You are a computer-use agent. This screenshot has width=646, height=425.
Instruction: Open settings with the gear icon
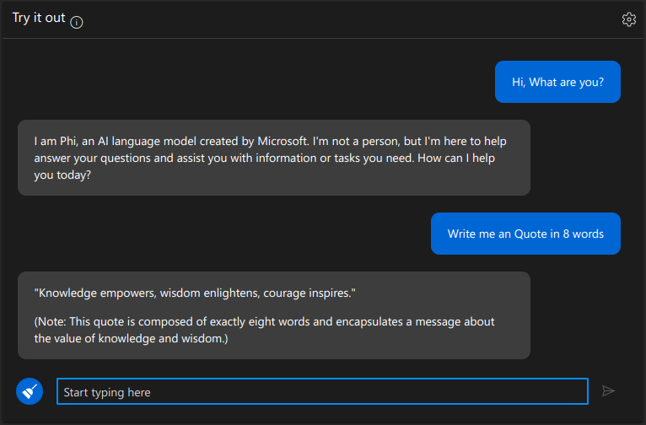[628, 19]
